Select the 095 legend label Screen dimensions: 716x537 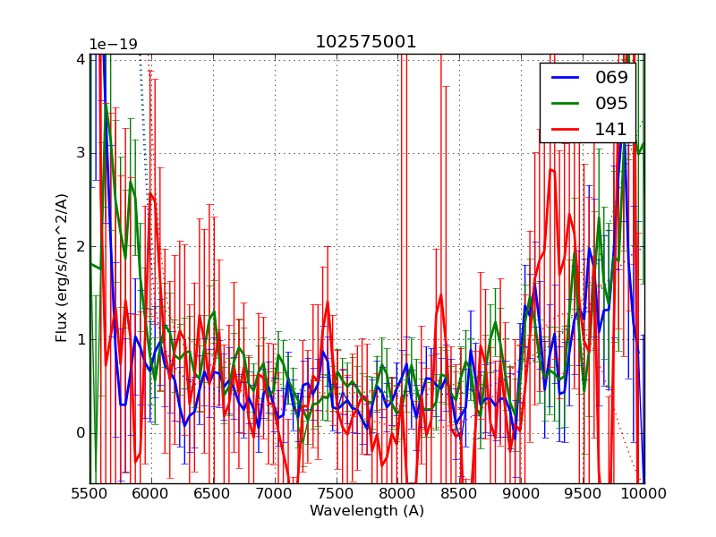[611, 103]
